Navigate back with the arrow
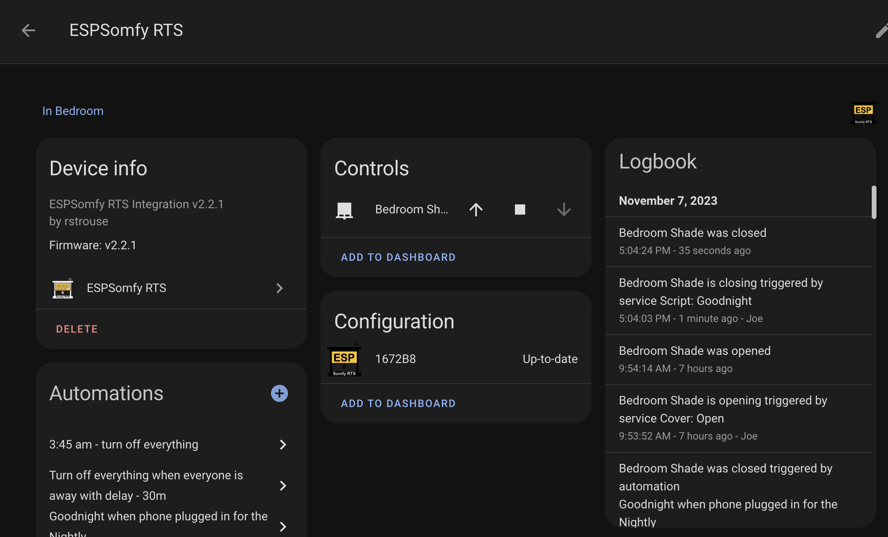 [28, 30]
